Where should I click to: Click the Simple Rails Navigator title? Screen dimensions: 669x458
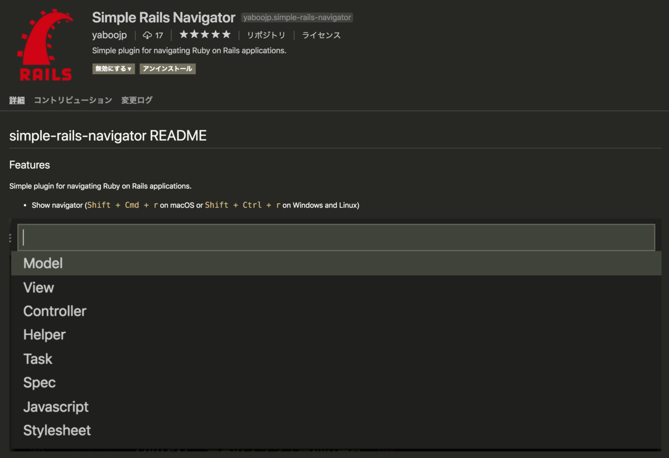coord(163,17)
